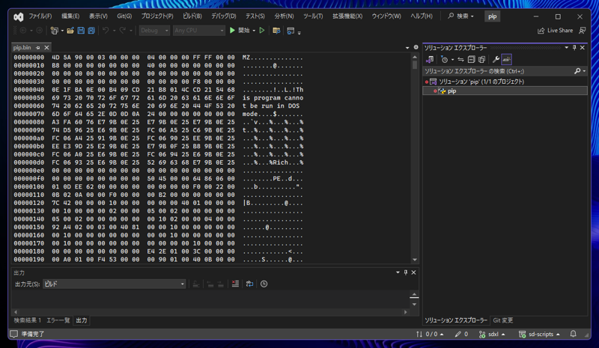Open the ヘルプ(H) menu

click(422, 16)
